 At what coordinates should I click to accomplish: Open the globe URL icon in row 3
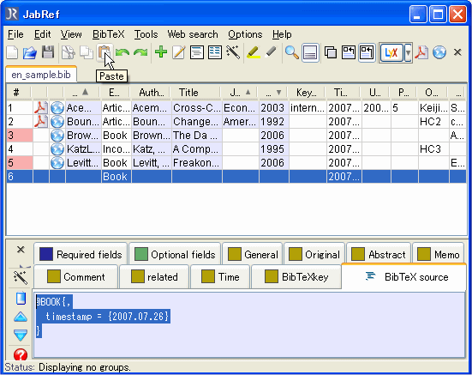point(57,136)
